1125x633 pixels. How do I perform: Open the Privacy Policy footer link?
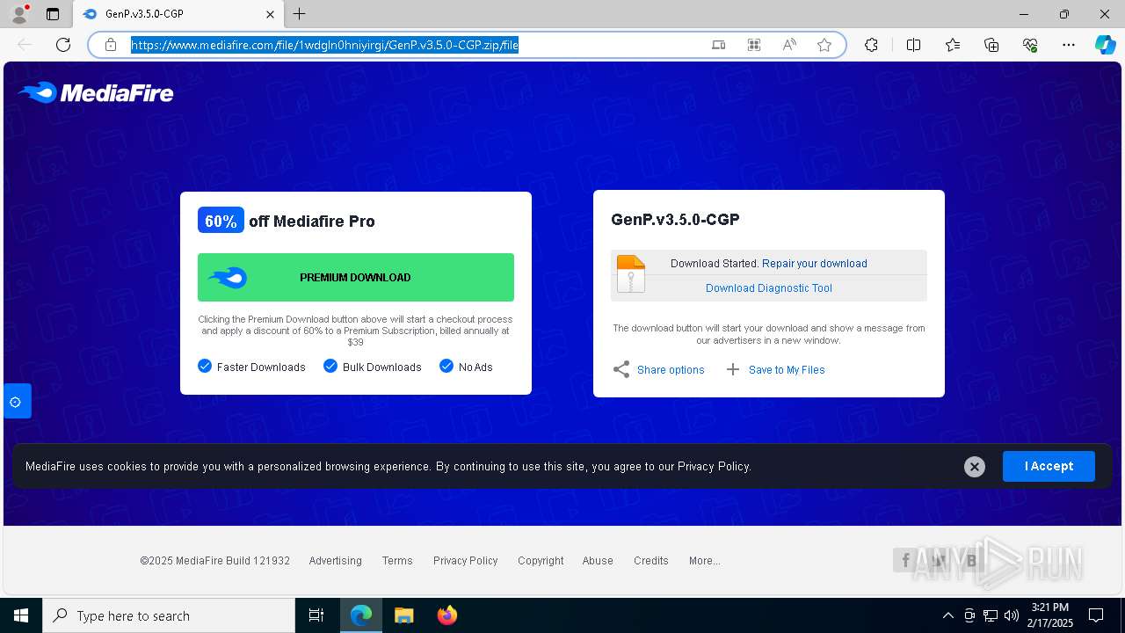pyautogui.click(x=466, y=561)
